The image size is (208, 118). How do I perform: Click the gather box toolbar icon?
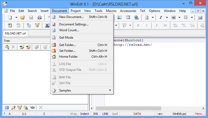[x=37, y=25]
